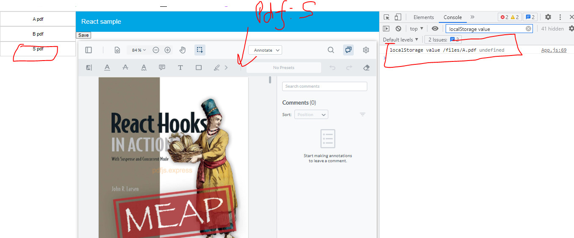Open the top JavaScript context dropdown
574x238 pixels.
coord(416,28)
